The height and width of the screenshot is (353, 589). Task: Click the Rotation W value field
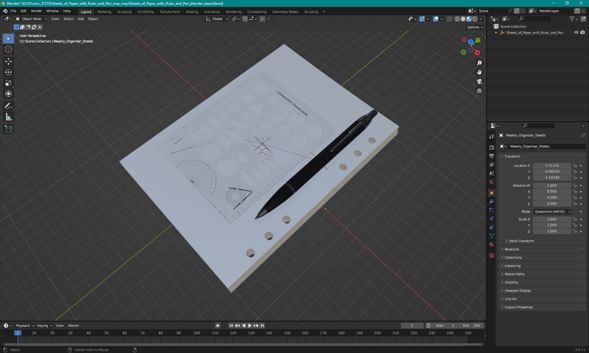[x=552, y=186]
